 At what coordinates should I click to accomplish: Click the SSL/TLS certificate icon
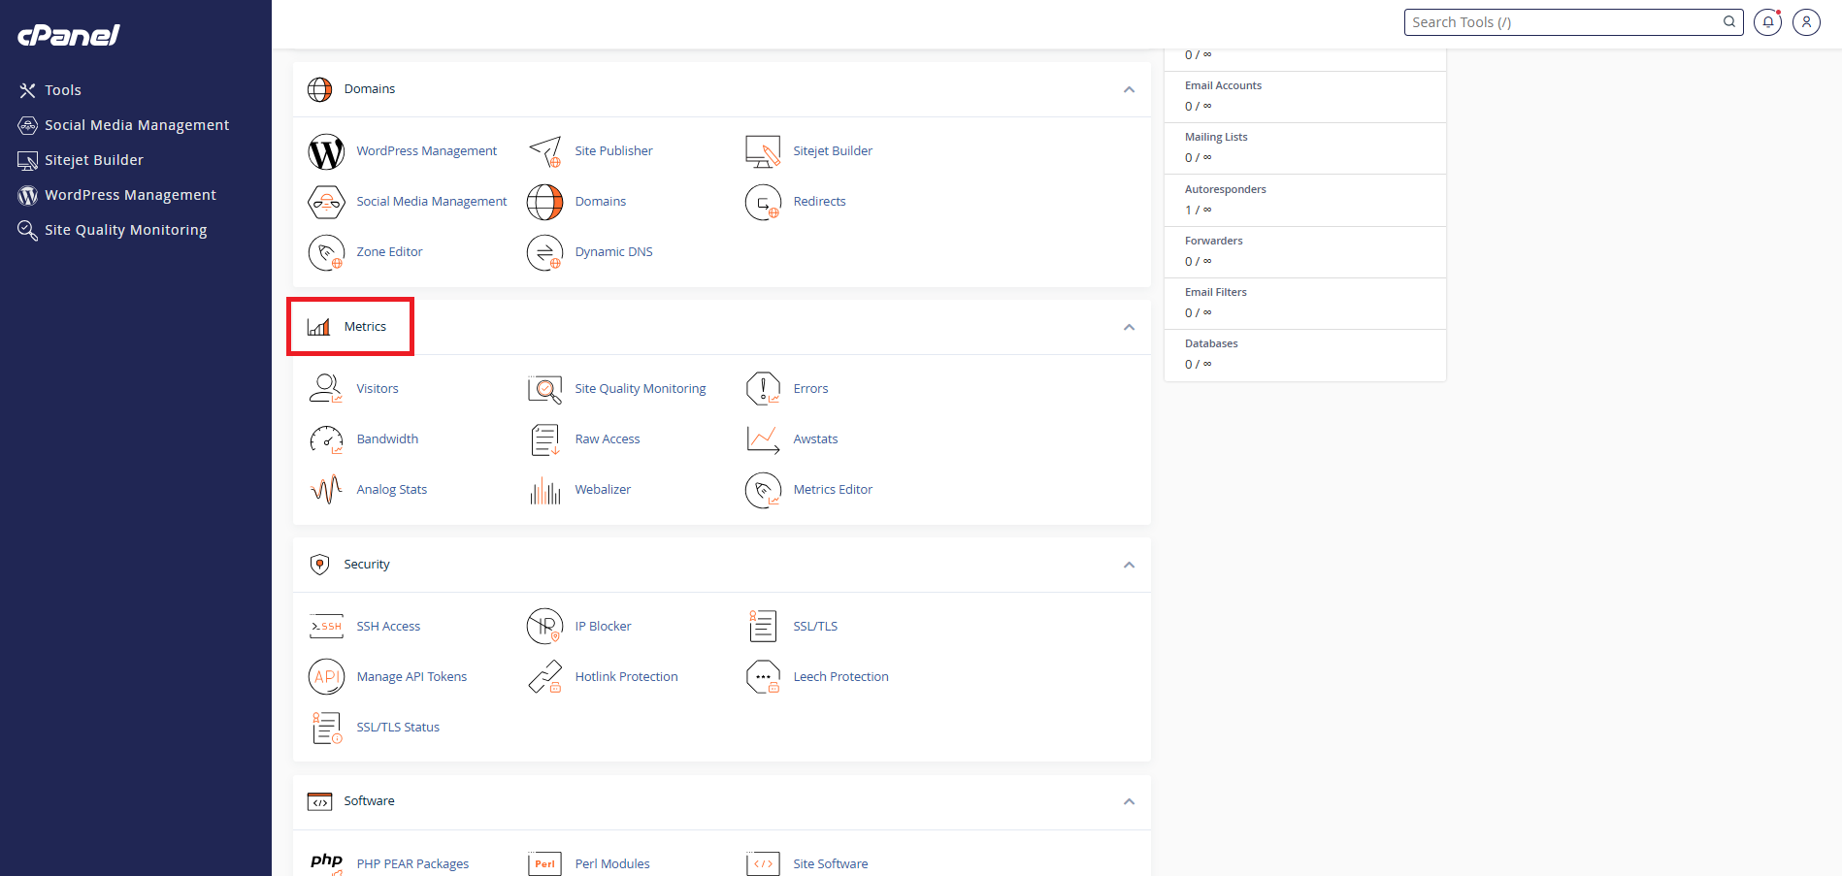[x=763, y=626]
